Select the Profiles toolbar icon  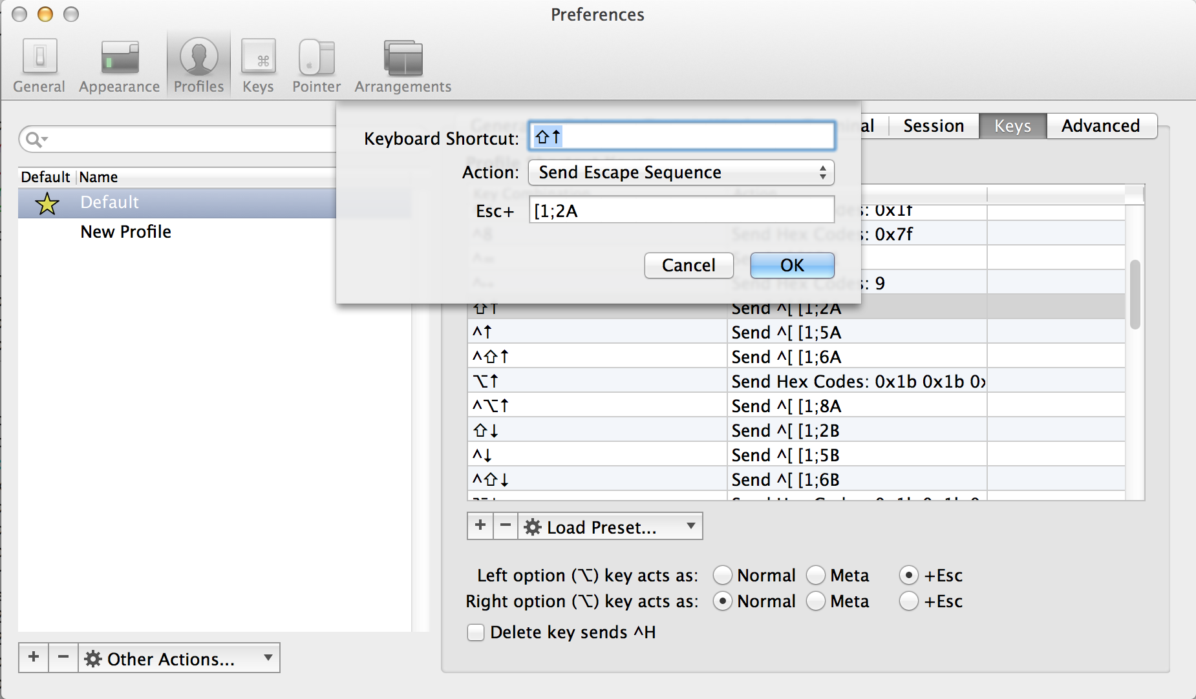(x=198, y=66)
